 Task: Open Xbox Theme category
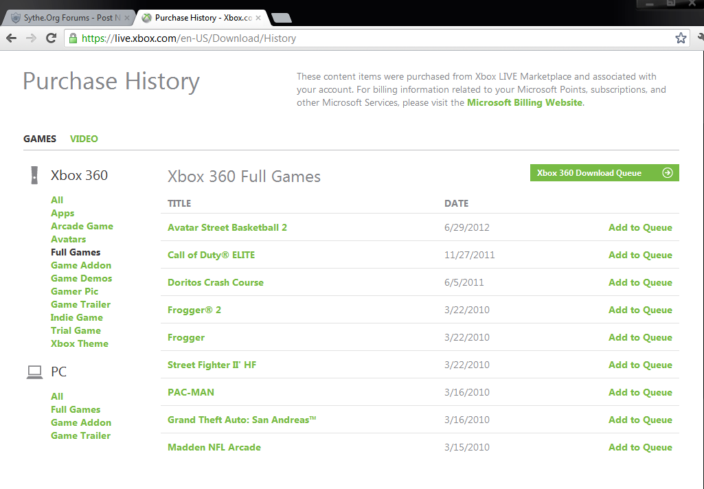80,343
